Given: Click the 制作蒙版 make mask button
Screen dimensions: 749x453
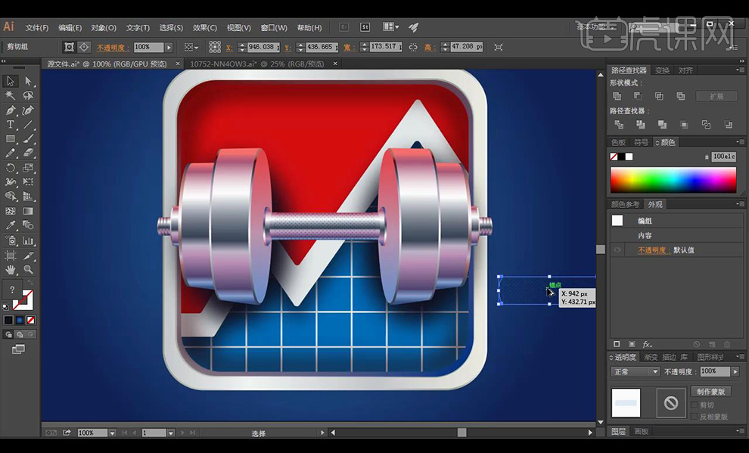Looking at the screenshot, I should (710, 392).
